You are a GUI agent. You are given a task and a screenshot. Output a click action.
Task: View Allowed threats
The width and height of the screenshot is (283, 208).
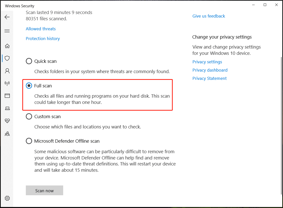(41, 29)
